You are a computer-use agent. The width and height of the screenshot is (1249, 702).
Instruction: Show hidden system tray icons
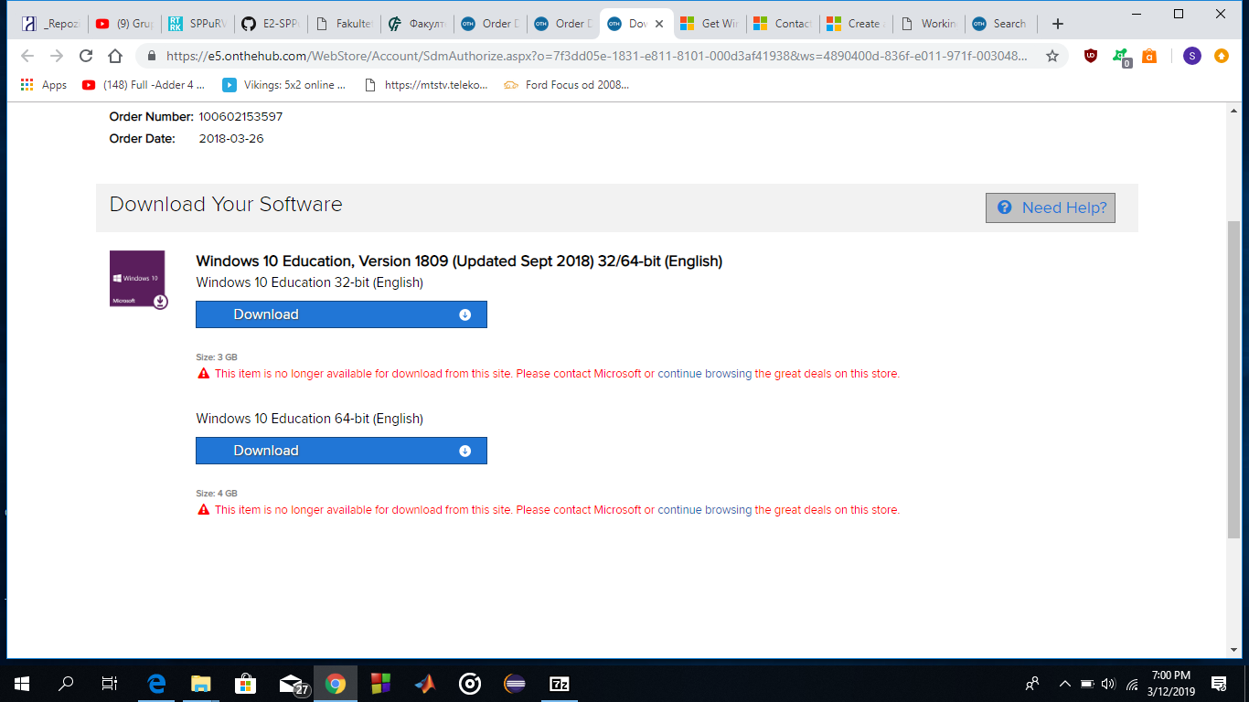coord(1064,683)
